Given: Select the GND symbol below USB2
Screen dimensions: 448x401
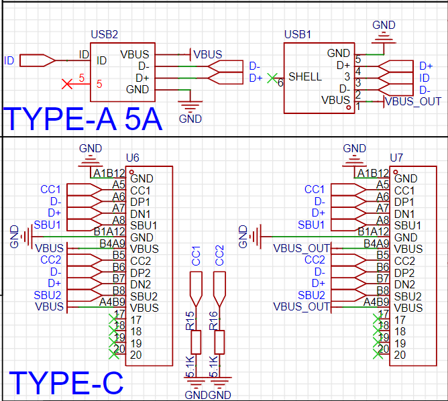Looking at the screenshot, I should pyautogui.click(x=190, y=107).
